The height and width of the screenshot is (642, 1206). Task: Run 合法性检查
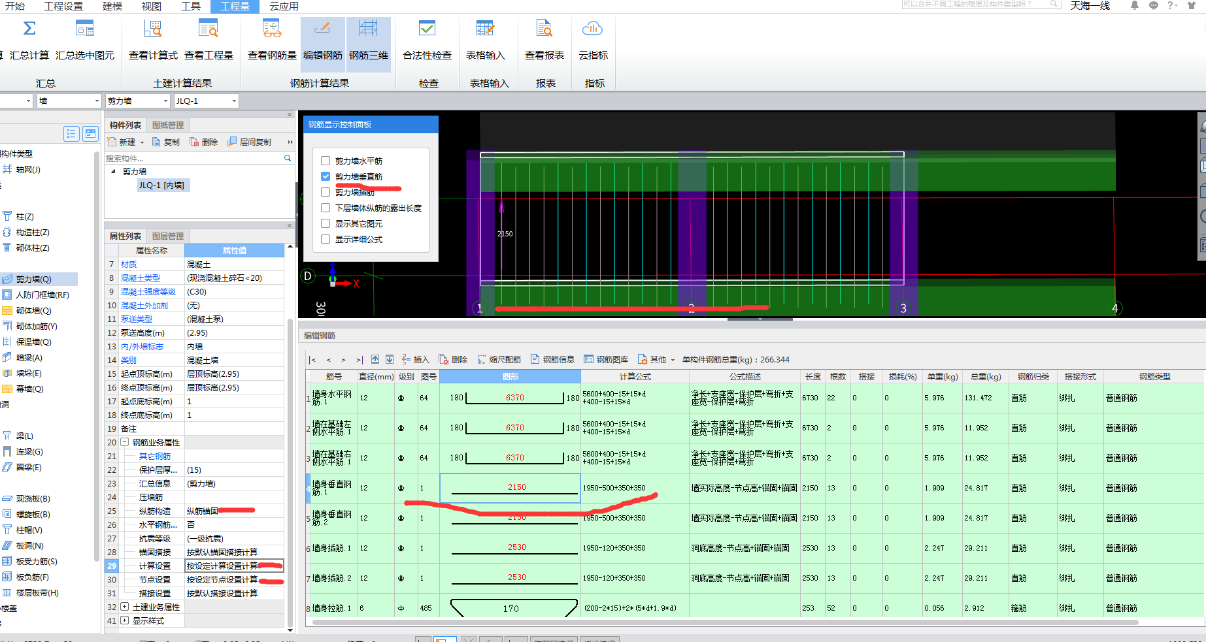(x=427, y=40)
